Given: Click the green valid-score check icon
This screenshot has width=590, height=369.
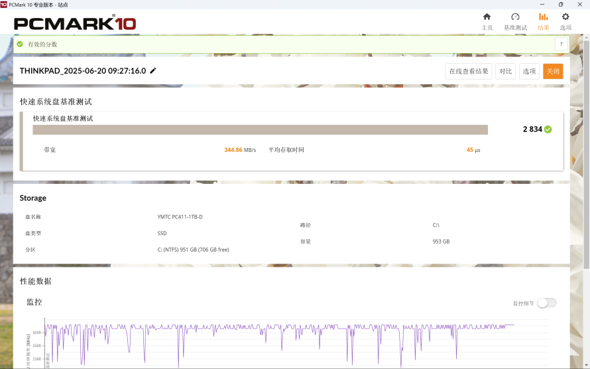Looking at the screenshot, I should (x=20, y=44).
